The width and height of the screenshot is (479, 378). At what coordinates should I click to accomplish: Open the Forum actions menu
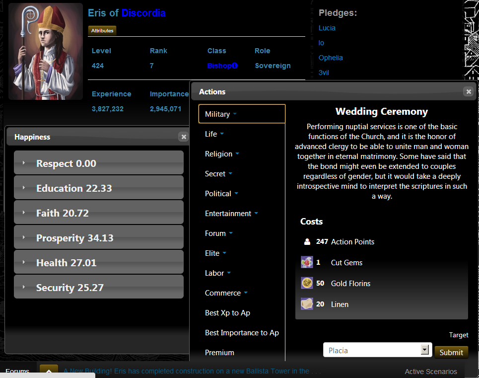click(x=219, y=233)
